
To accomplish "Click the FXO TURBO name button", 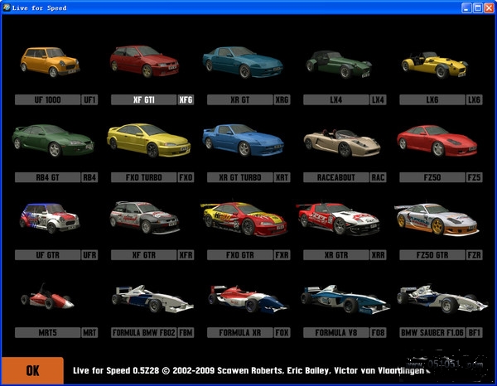I will [x=143, y=177].
